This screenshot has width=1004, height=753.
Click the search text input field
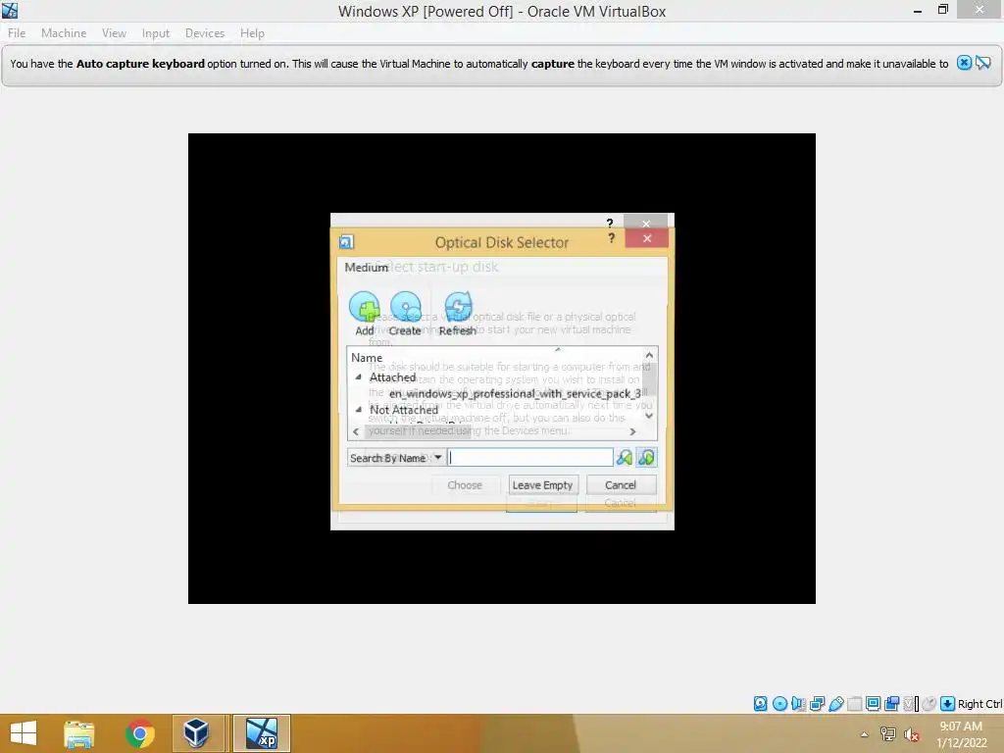[530, 457]
